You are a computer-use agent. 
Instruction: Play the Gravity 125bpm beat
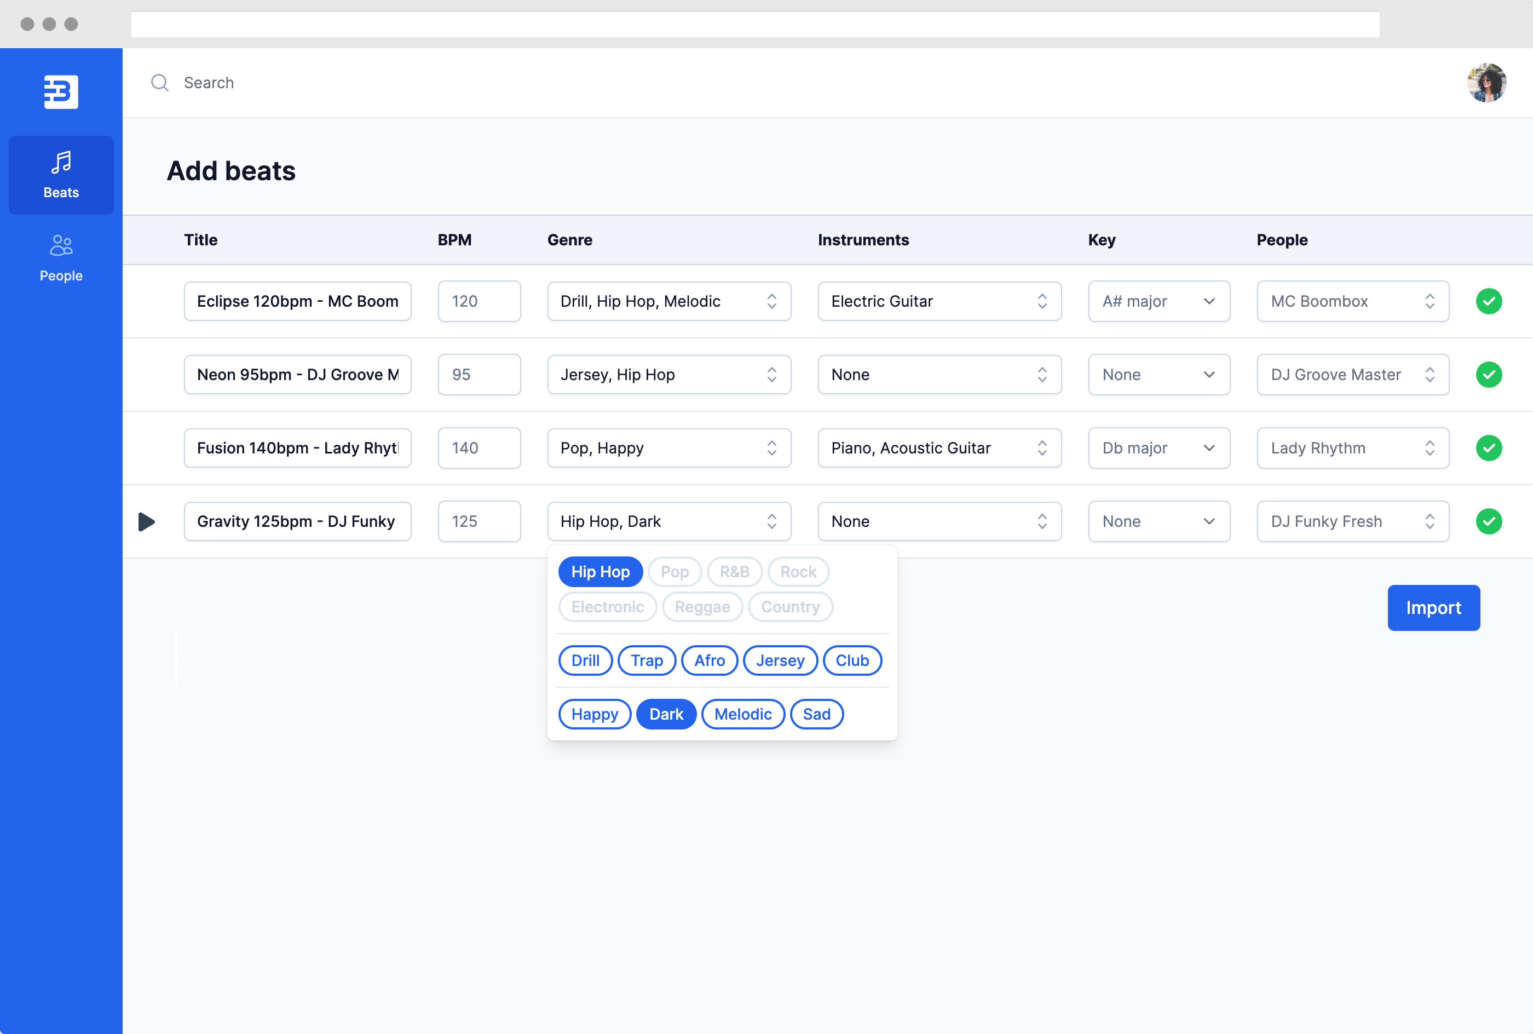(x=146, y=521)
